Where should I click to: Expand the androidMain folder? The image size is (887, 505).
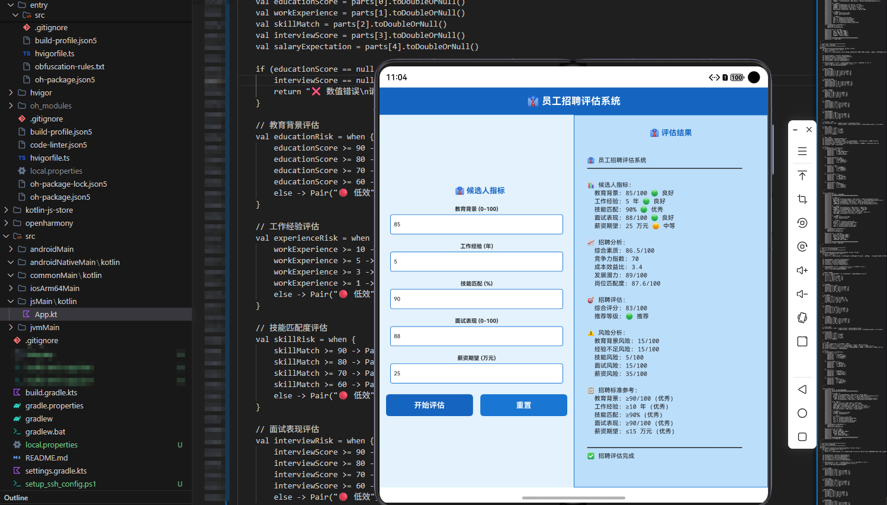[11, 249]
